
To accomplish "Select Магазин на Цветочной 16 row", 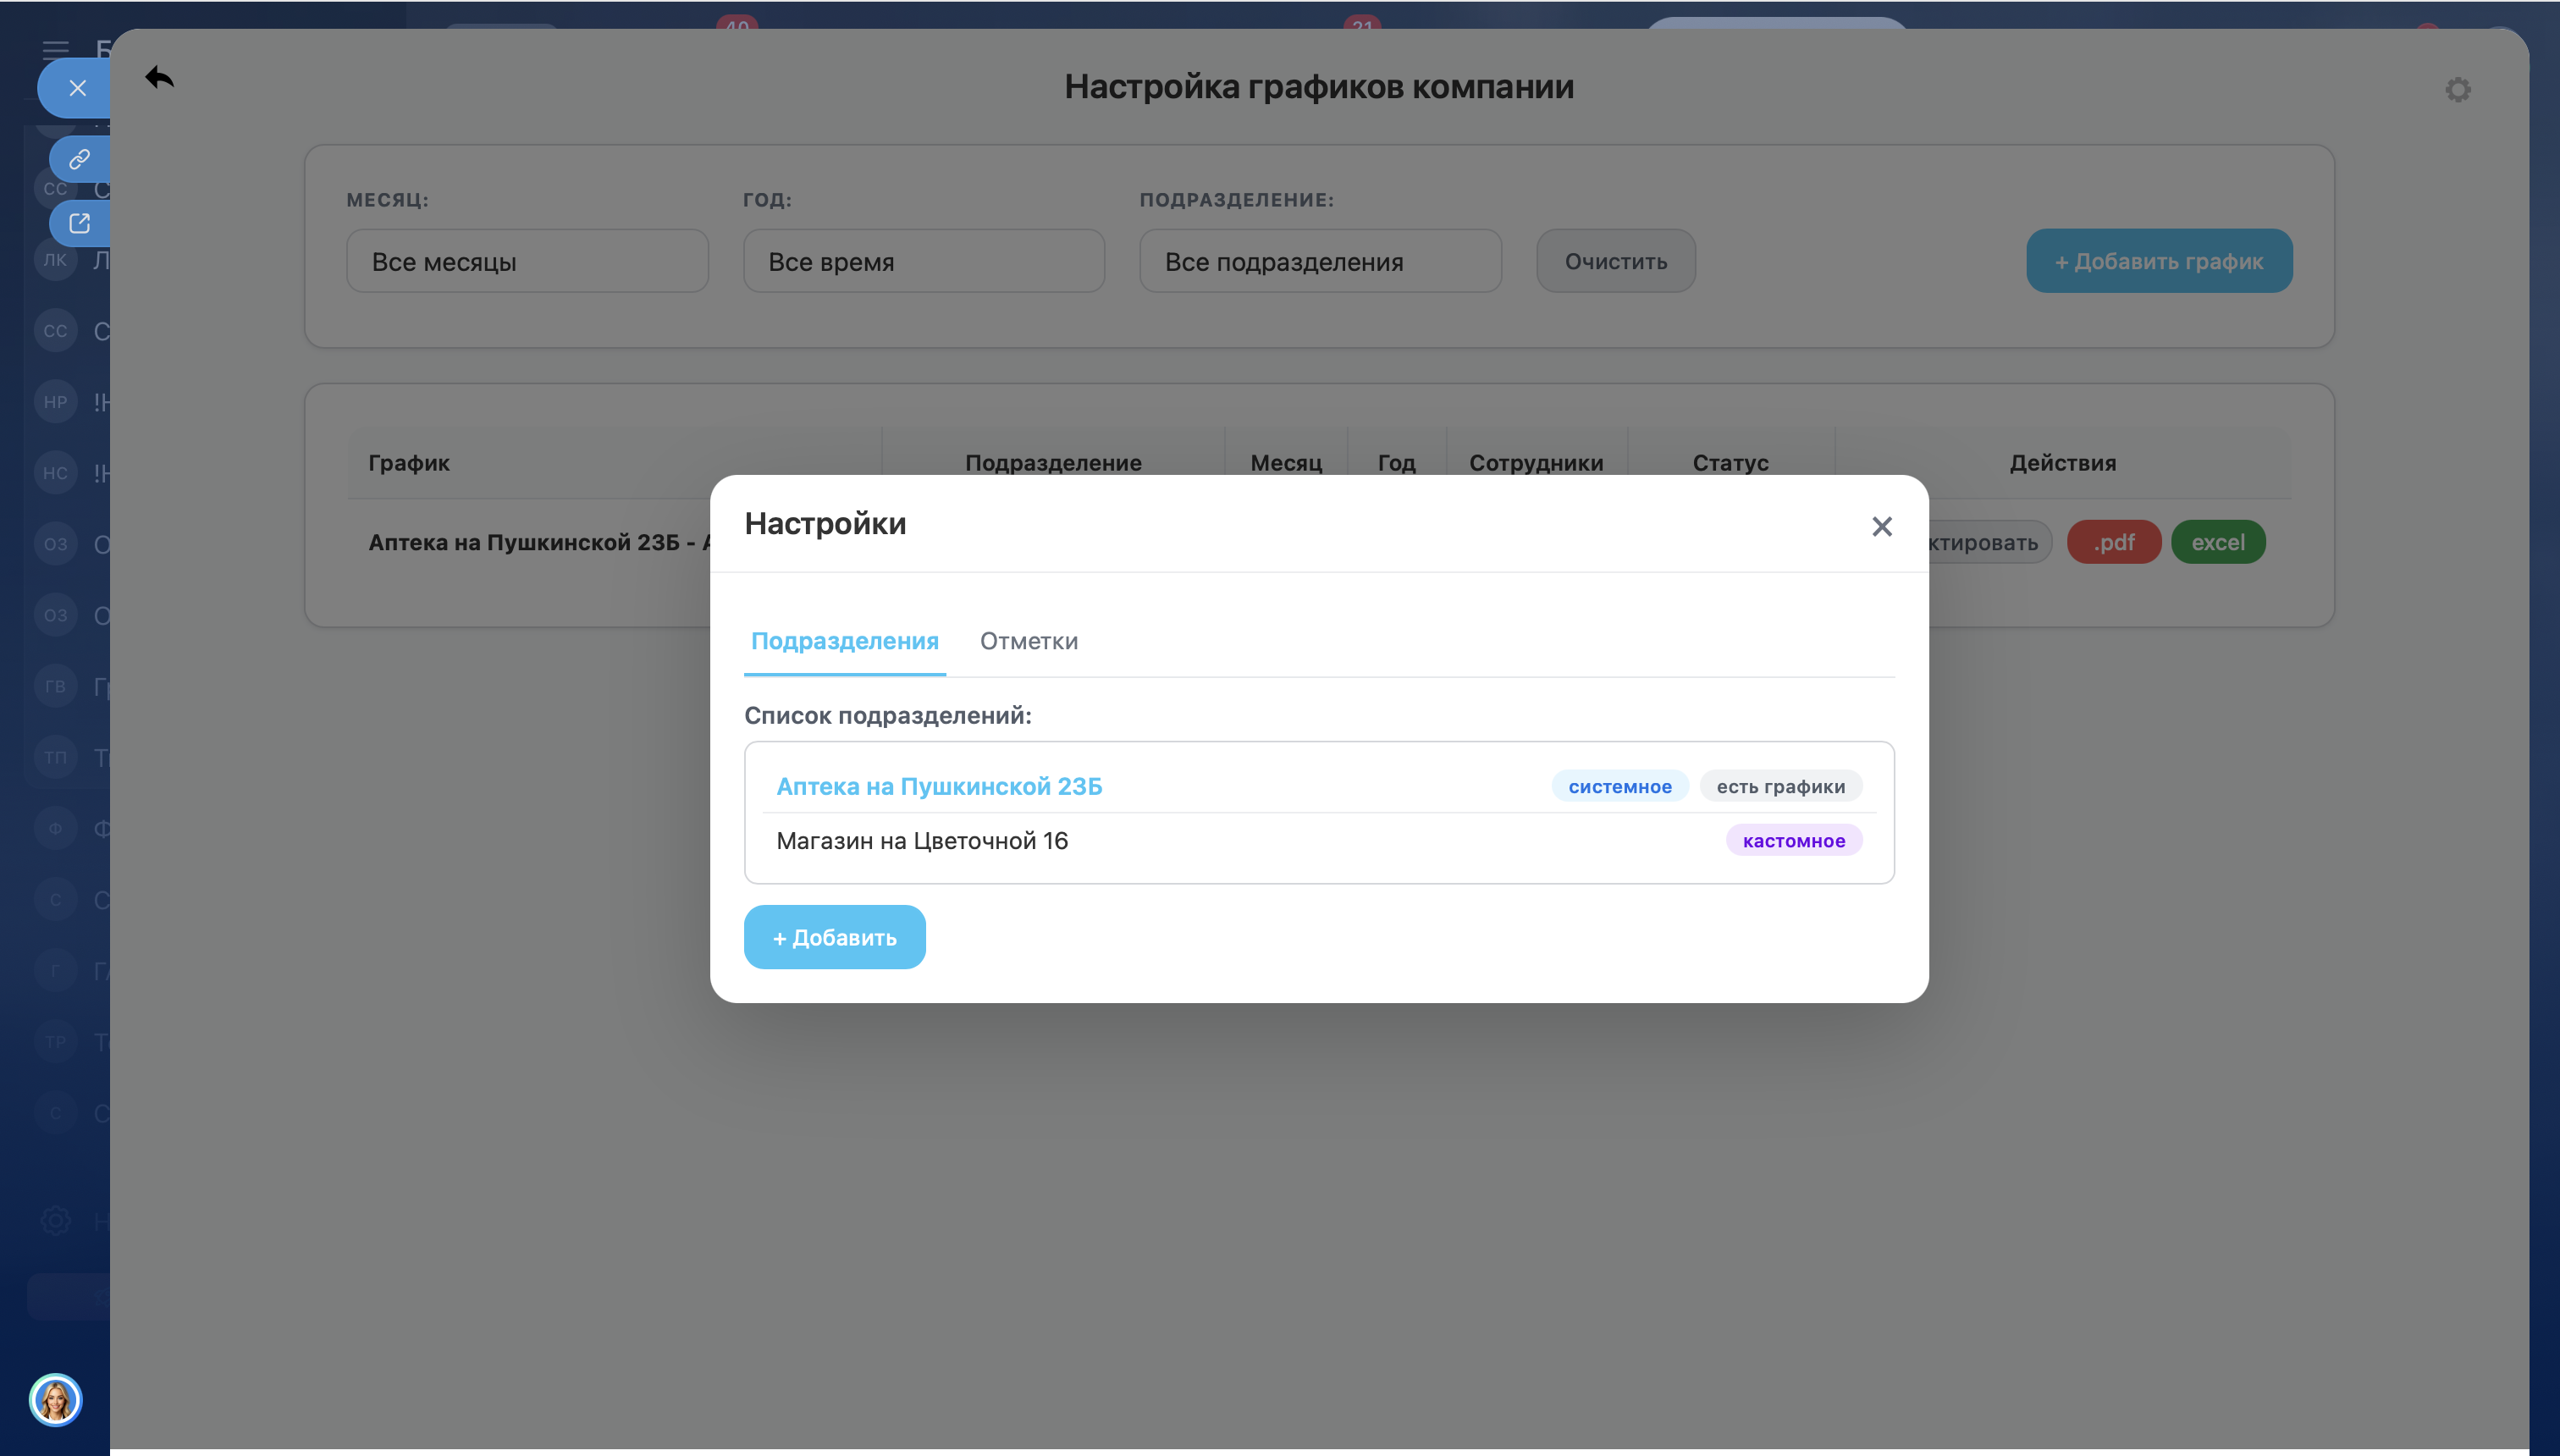I will [921, 840].
